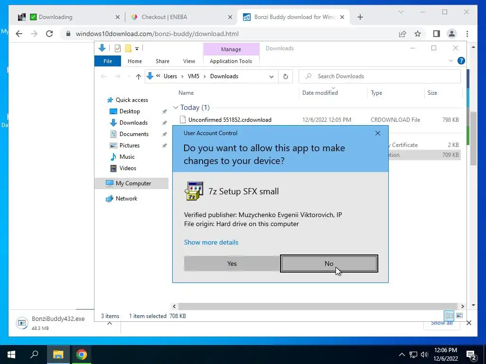
Task: Open the Application Tools tab
Action: tap(231, 61)
